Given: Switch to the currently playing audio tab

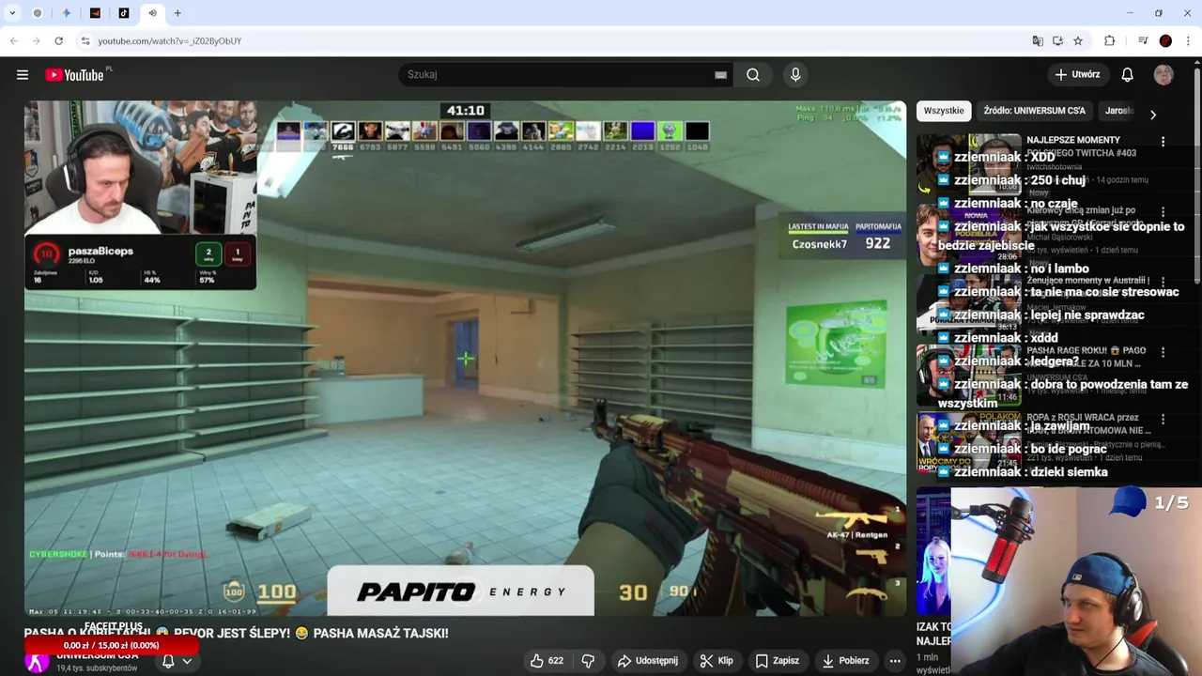Looking at the screenshot, I should click(152, 13).
